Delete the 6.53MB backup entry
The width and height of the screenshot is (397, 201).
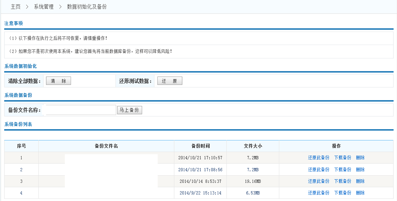point(360,193)
